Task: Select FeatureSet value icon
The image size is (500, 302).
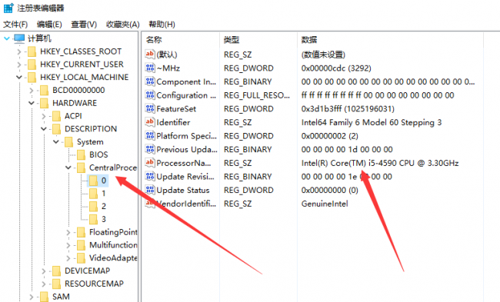Action: pyautogui.click(x=150, y=108)
